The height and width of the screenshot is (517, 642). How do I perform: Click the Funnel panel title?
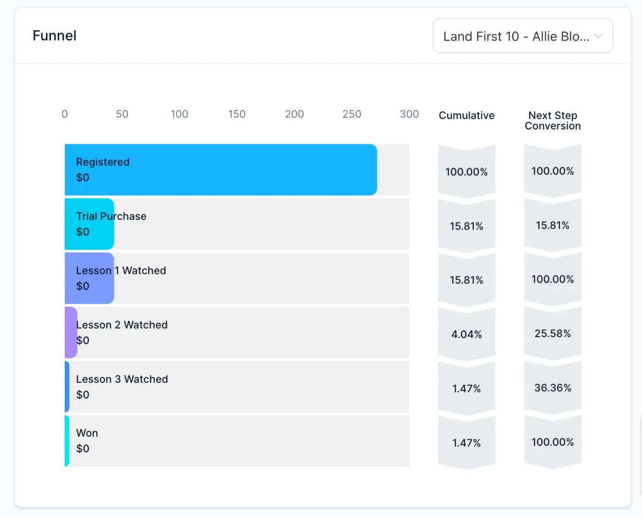coord(55,36)
